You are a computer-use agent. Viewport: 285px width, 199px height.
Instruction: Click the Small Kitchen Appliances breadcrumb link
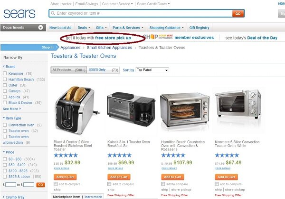point(109,48)
